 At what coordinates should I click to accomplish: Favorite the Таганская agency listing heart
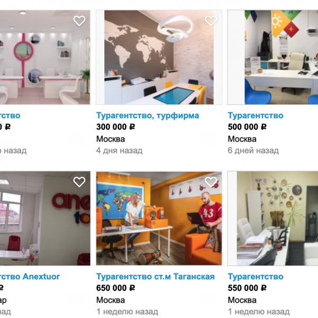point(211,182)
